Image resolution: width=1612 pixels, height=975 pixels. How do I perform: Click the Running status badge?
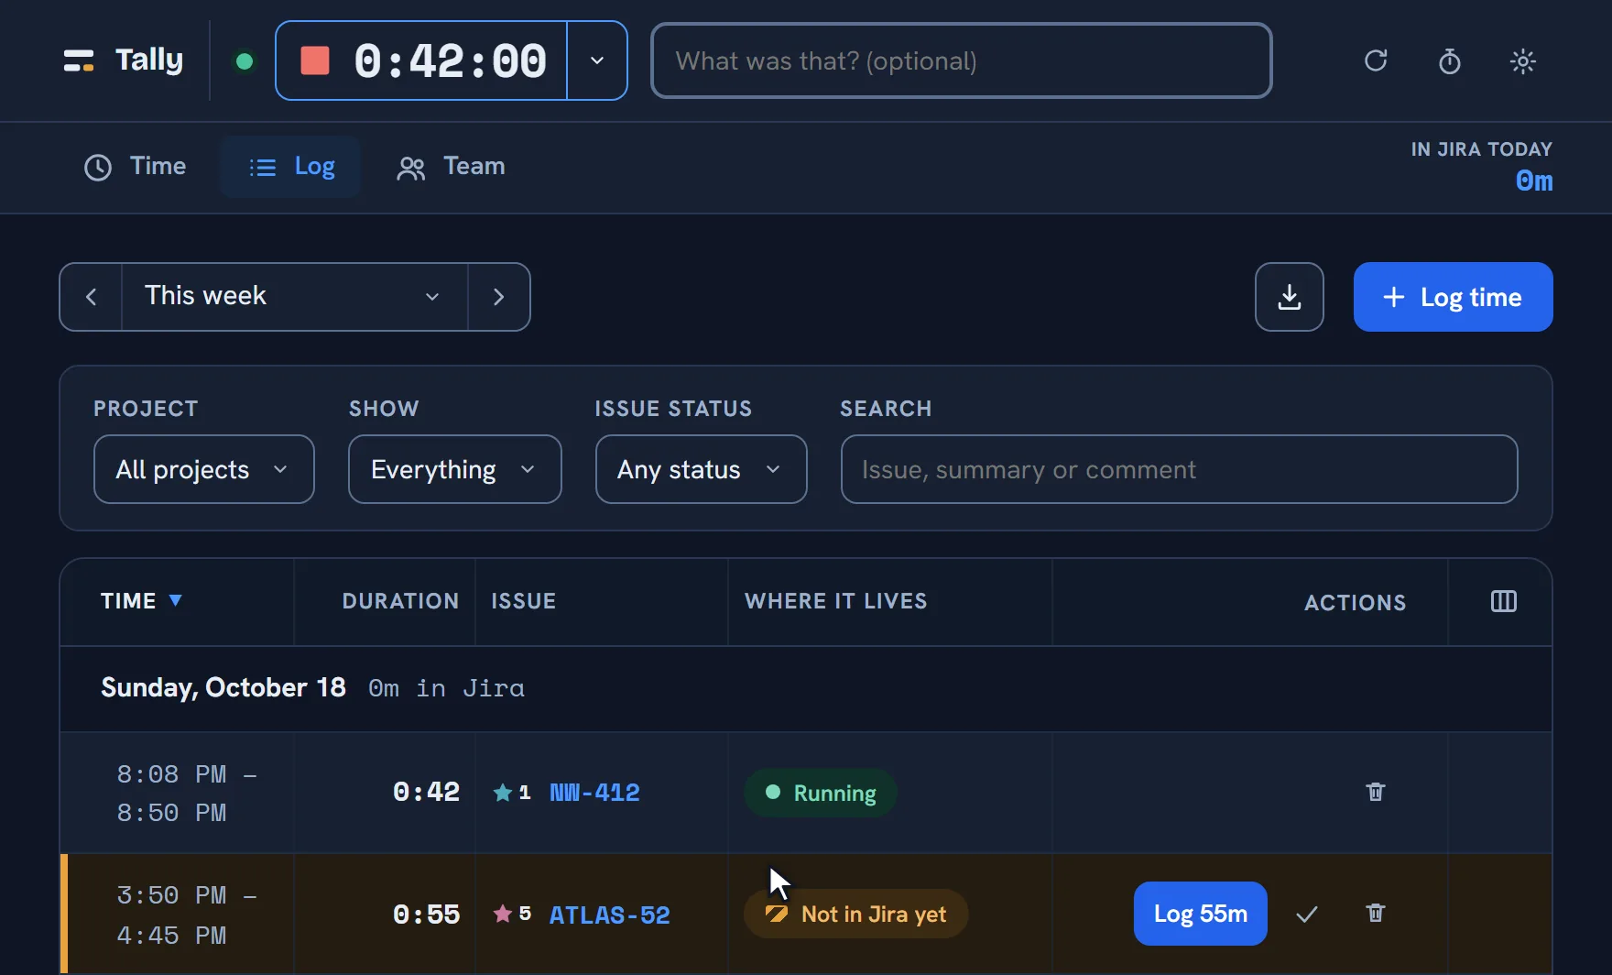tap(821, 793)
